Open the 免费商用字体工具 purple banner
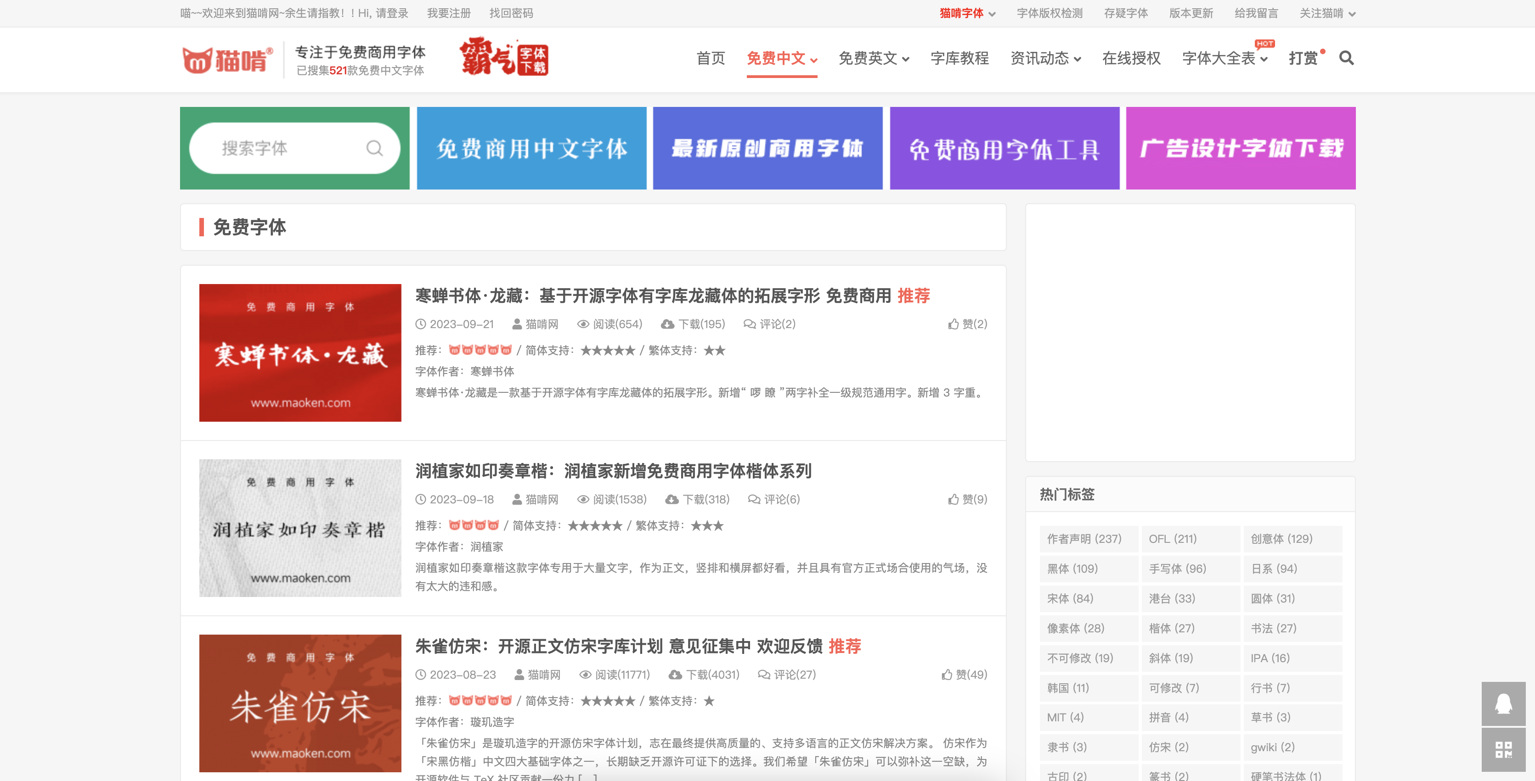The width and height of the screenshot is (1535, 781). click(1005, 148)
